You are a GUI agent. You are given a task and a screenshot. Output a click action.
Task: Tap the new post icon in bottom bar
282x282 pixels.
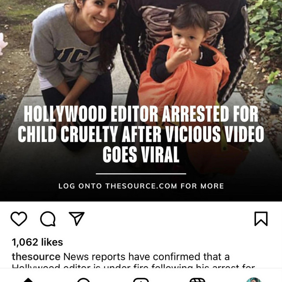pos(141,280)
